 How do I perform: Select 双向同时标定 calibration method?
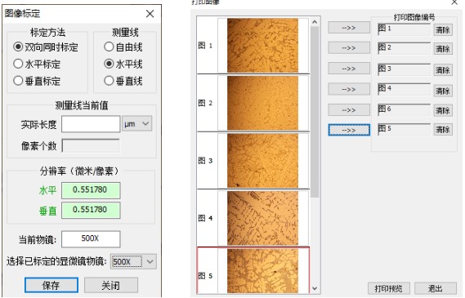click(46, 47)
